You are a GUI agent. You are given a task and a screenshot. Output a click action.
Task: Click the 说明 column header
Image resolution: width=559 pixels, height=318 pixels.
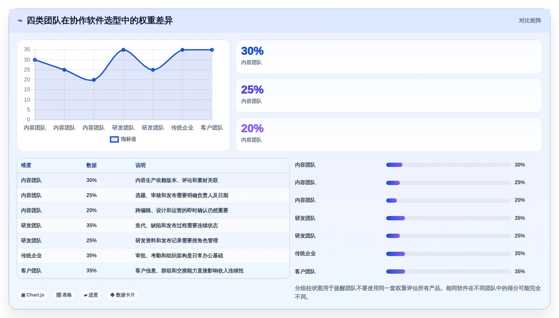pos(141,165)
